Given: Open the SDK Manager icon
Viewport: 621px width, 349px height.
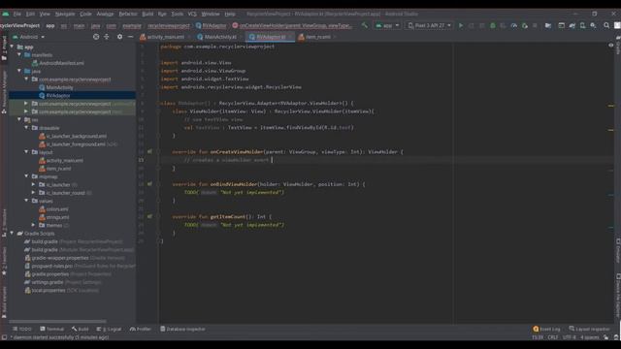Looking at the screenshot, I should click(x=593, y=25).
